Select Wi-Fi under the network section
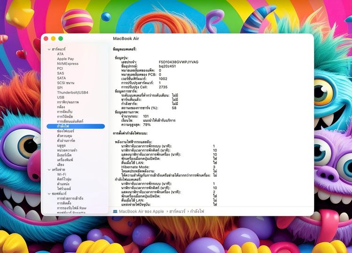This screenshot has height=253, width=352. tap(61, 174)
